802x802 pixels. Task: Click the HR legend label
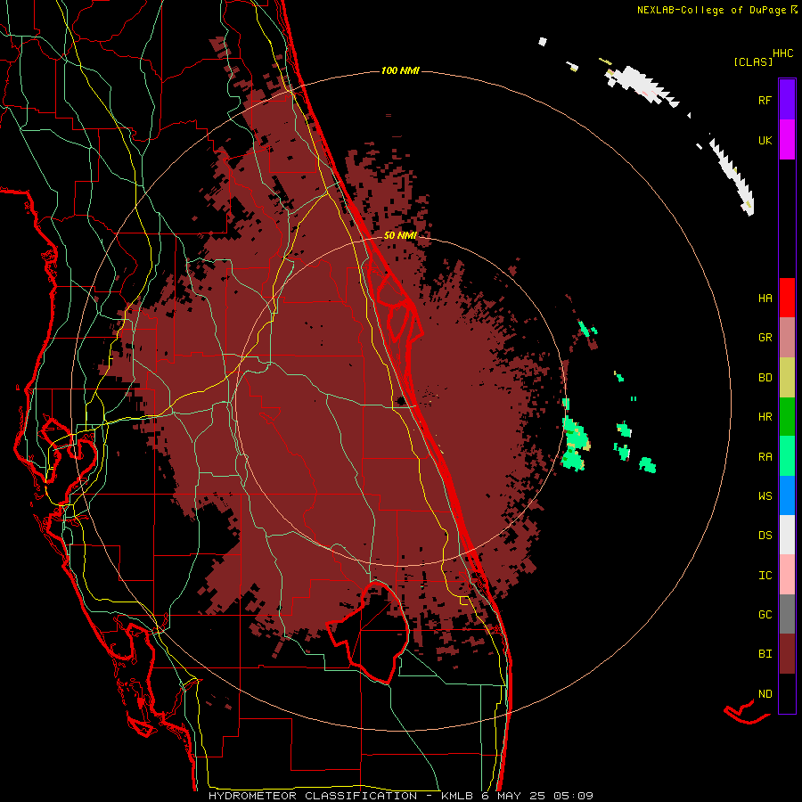pyautogui.click(x=765, y=417)
